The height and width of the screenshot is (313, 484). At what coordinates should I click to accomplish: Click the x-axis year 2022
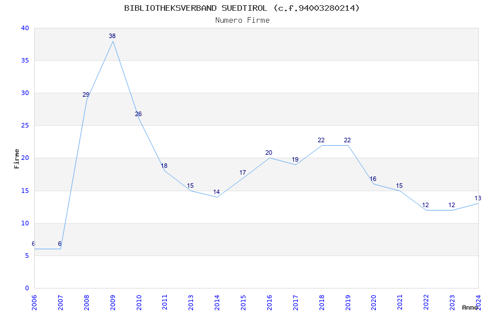tap(426, 302)
